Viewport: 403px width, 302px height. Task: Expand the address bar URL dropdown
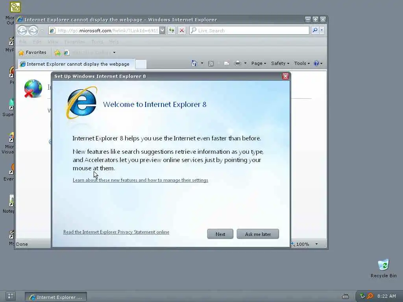point(162,30)
